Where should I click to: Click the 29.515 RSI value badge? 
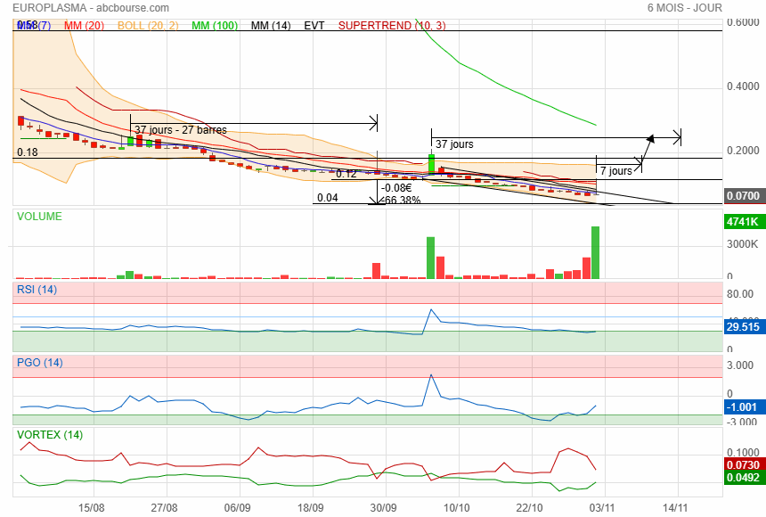tap(743, 327)
